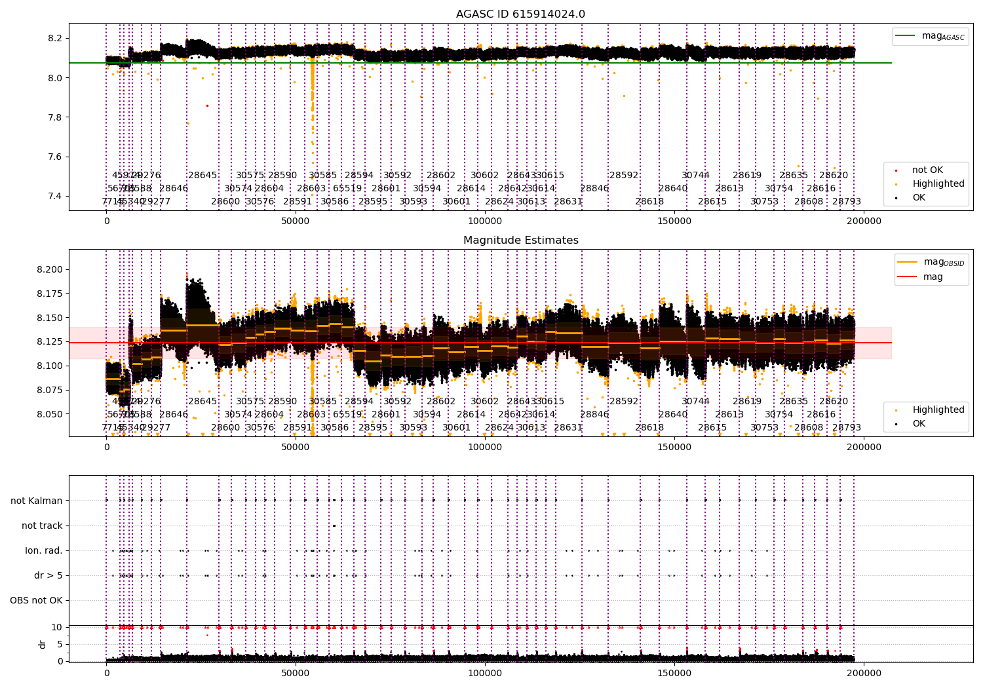Click obsid label 28640 in Magnitude Estimates plot
983x688 pixels.
pos(673,415)
